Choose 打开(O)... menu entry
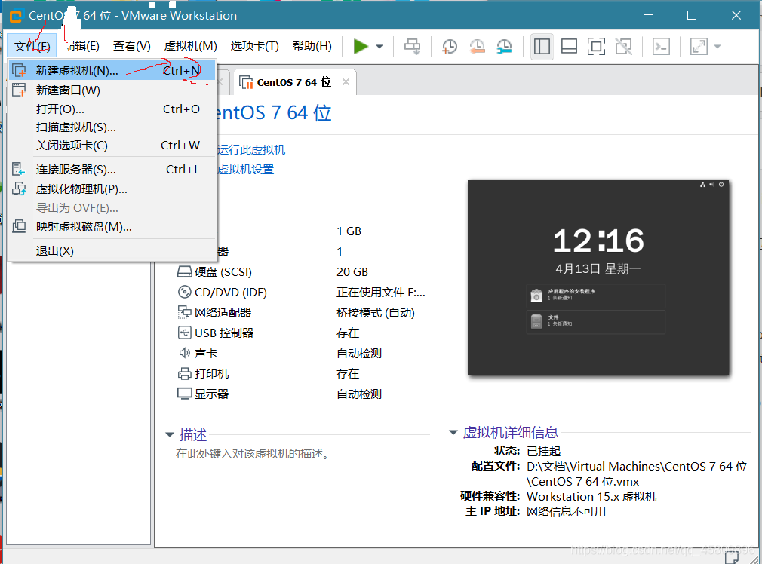Image resolution: width=762 pixels, height=564 pixels. click(x=112, y=109)
